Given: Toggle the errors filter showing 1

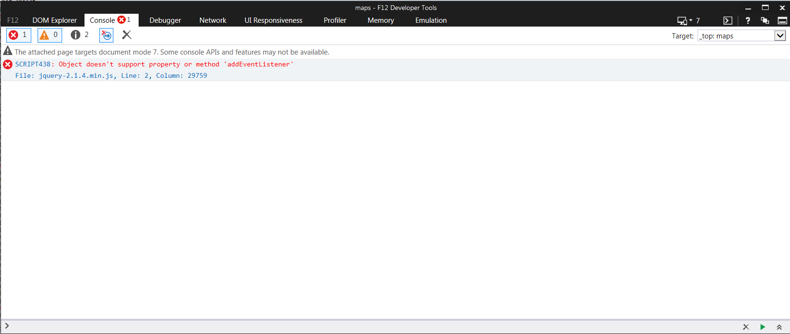Looking at the screenshot, I should tap(19, 35).
